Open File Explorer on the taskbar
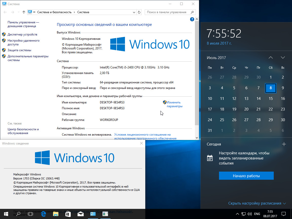 click(56, 214)
